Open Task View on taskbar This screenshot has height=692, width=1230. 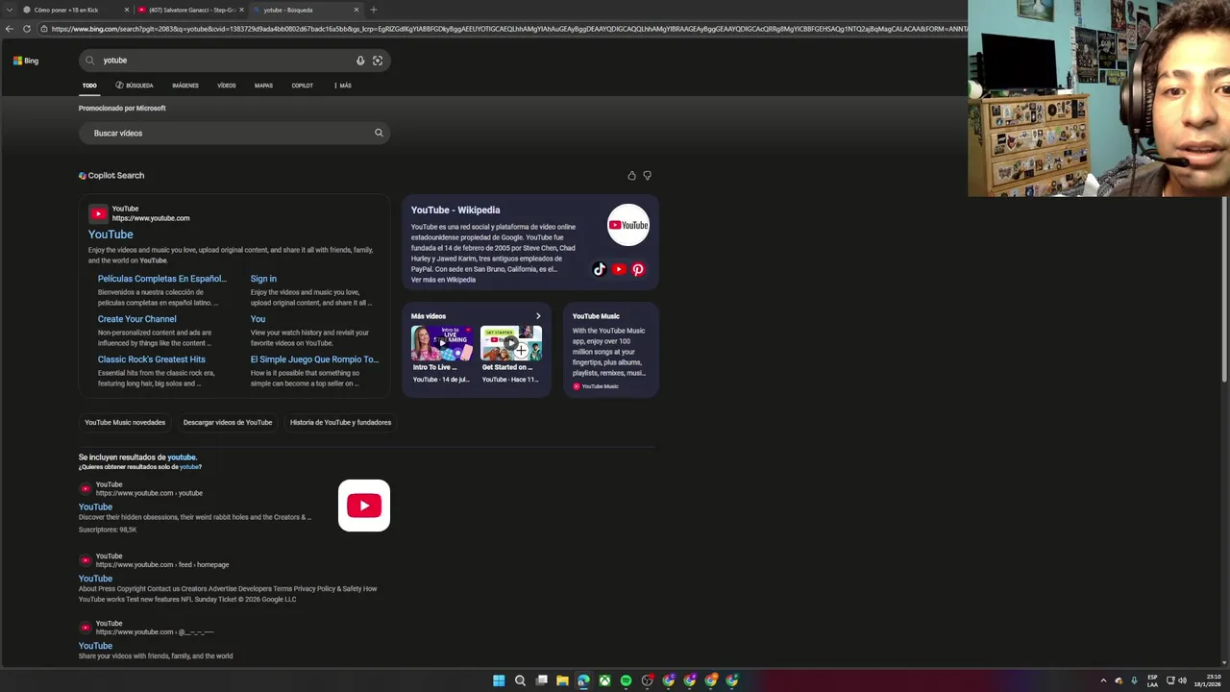coord(542,680)
